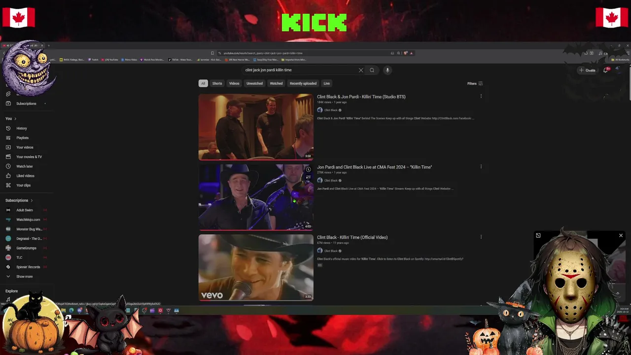Open Degrassi subscription channel
Screen dimensions: 631x355
29,239
